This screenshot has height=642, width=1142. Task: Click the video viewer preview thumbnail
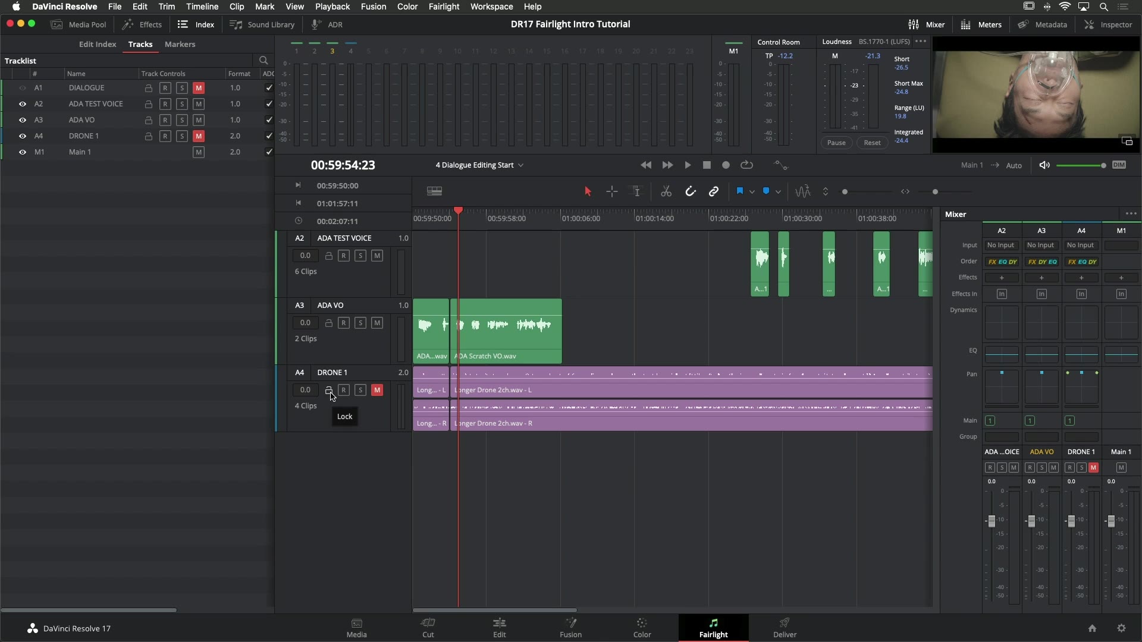(1036, 95)
